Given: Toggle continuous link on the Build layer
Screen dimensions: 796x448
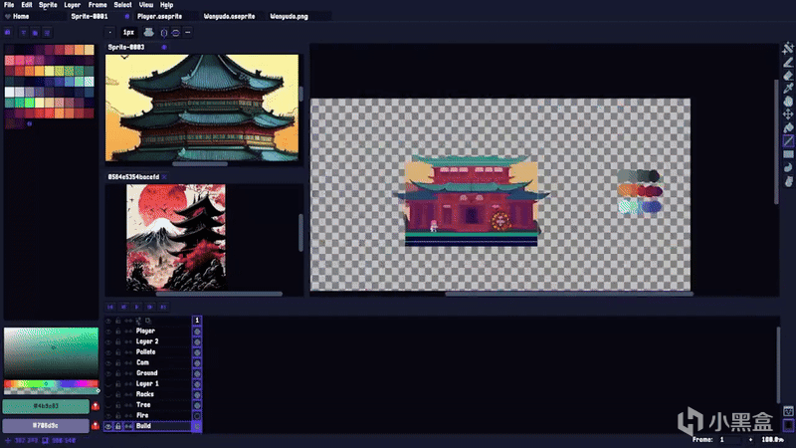Looking at the screenshot, I should [128, 426].
